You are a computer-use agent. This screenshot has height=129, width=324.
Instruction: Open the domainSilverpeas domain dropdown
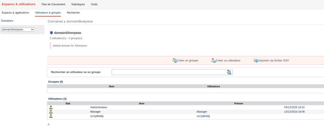[x=18, y=30]
